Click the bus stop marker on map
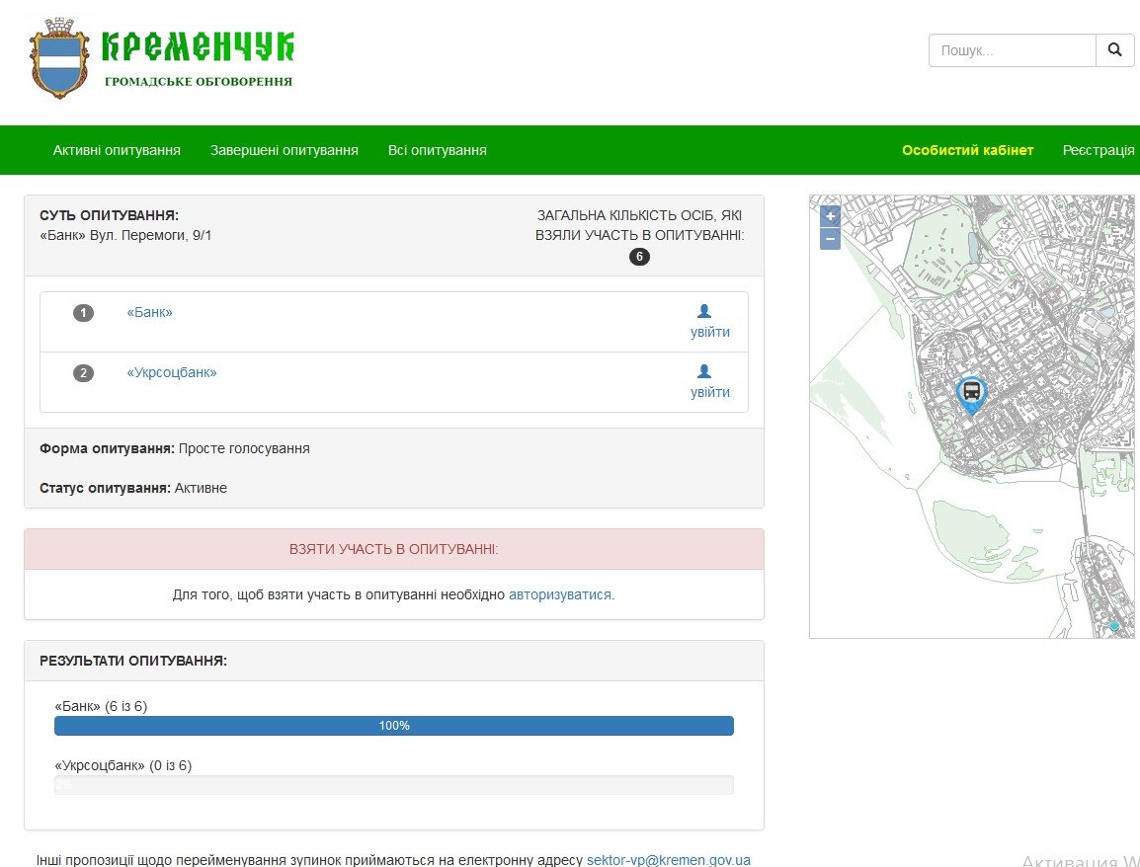The width and height of the screenshot is (1140, 867). click(x=971, y=393)
